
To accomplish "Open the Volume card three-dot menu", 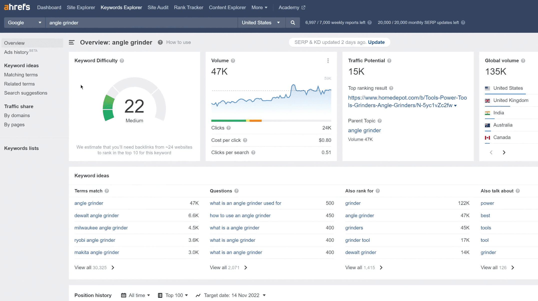I will 328,61.
